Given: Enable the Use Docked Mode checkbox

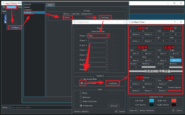Looking at the screenshot, I should (82, 79).
